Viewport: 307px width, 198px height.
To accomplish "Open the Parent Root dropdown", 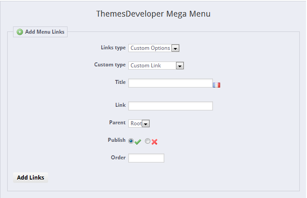I will tap(139, 123).
